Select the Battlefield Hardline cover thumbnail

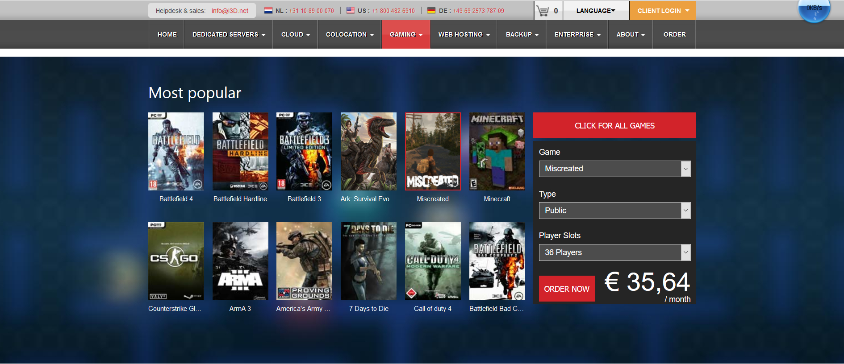point(240,151)
